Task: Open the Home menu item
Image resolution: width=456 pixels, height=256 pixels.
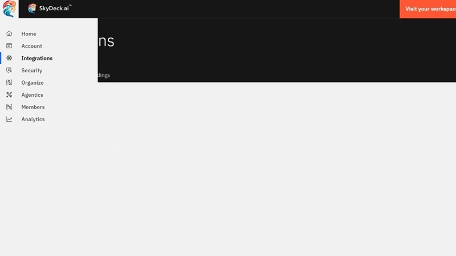Action: click(x=28, y=34)
